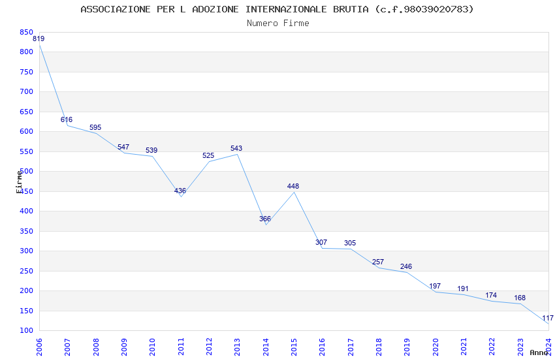Screen dimensions: 555x359
Task: Click the data label 174
Action: [x=491, y=295]
